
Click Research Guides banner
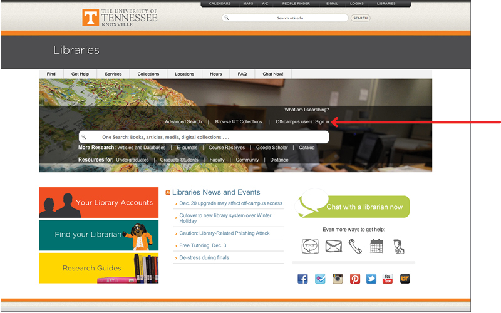point(99,268)
